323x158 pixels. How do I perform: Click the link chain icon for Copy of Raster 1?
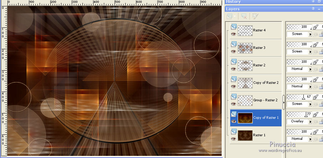coord(315,114)
